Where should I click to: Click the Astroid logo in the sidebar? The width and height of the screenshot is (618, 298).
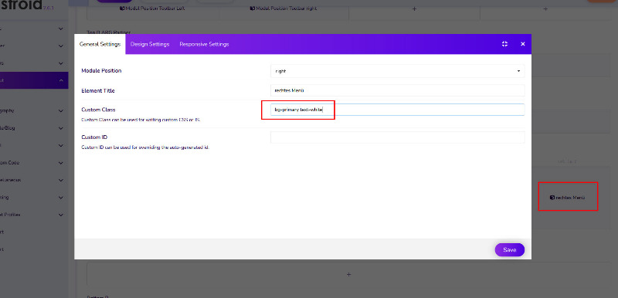tap(22, 5)
